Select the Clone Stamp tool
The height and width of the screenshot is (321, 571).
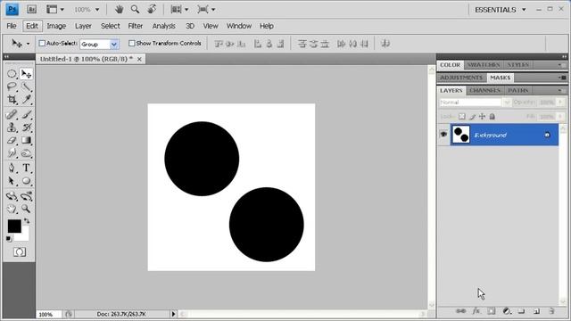(x=12, y=128)
